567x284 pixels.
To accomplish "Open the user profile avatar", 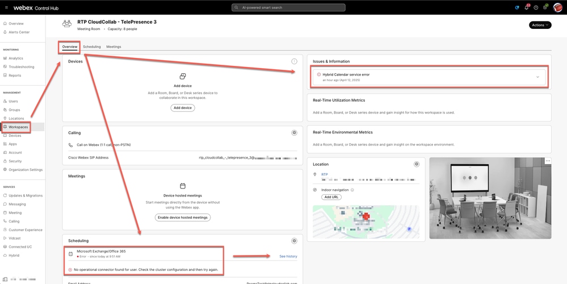I will pos(557,7).
